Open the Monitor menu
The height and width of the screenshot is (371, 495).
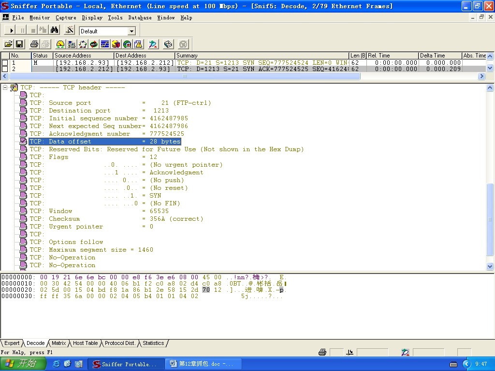click(40, 18)
